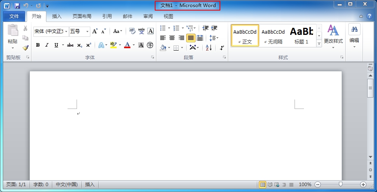Switch to the 插入 ribbon tab

[x=57, y=16]
